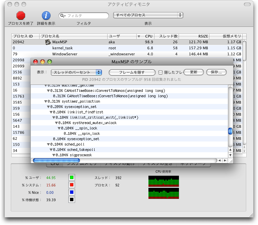This screenshot has width=258, height=225.
Task: Click the 更新 button in sample window
Action: [x=194, y=72]
